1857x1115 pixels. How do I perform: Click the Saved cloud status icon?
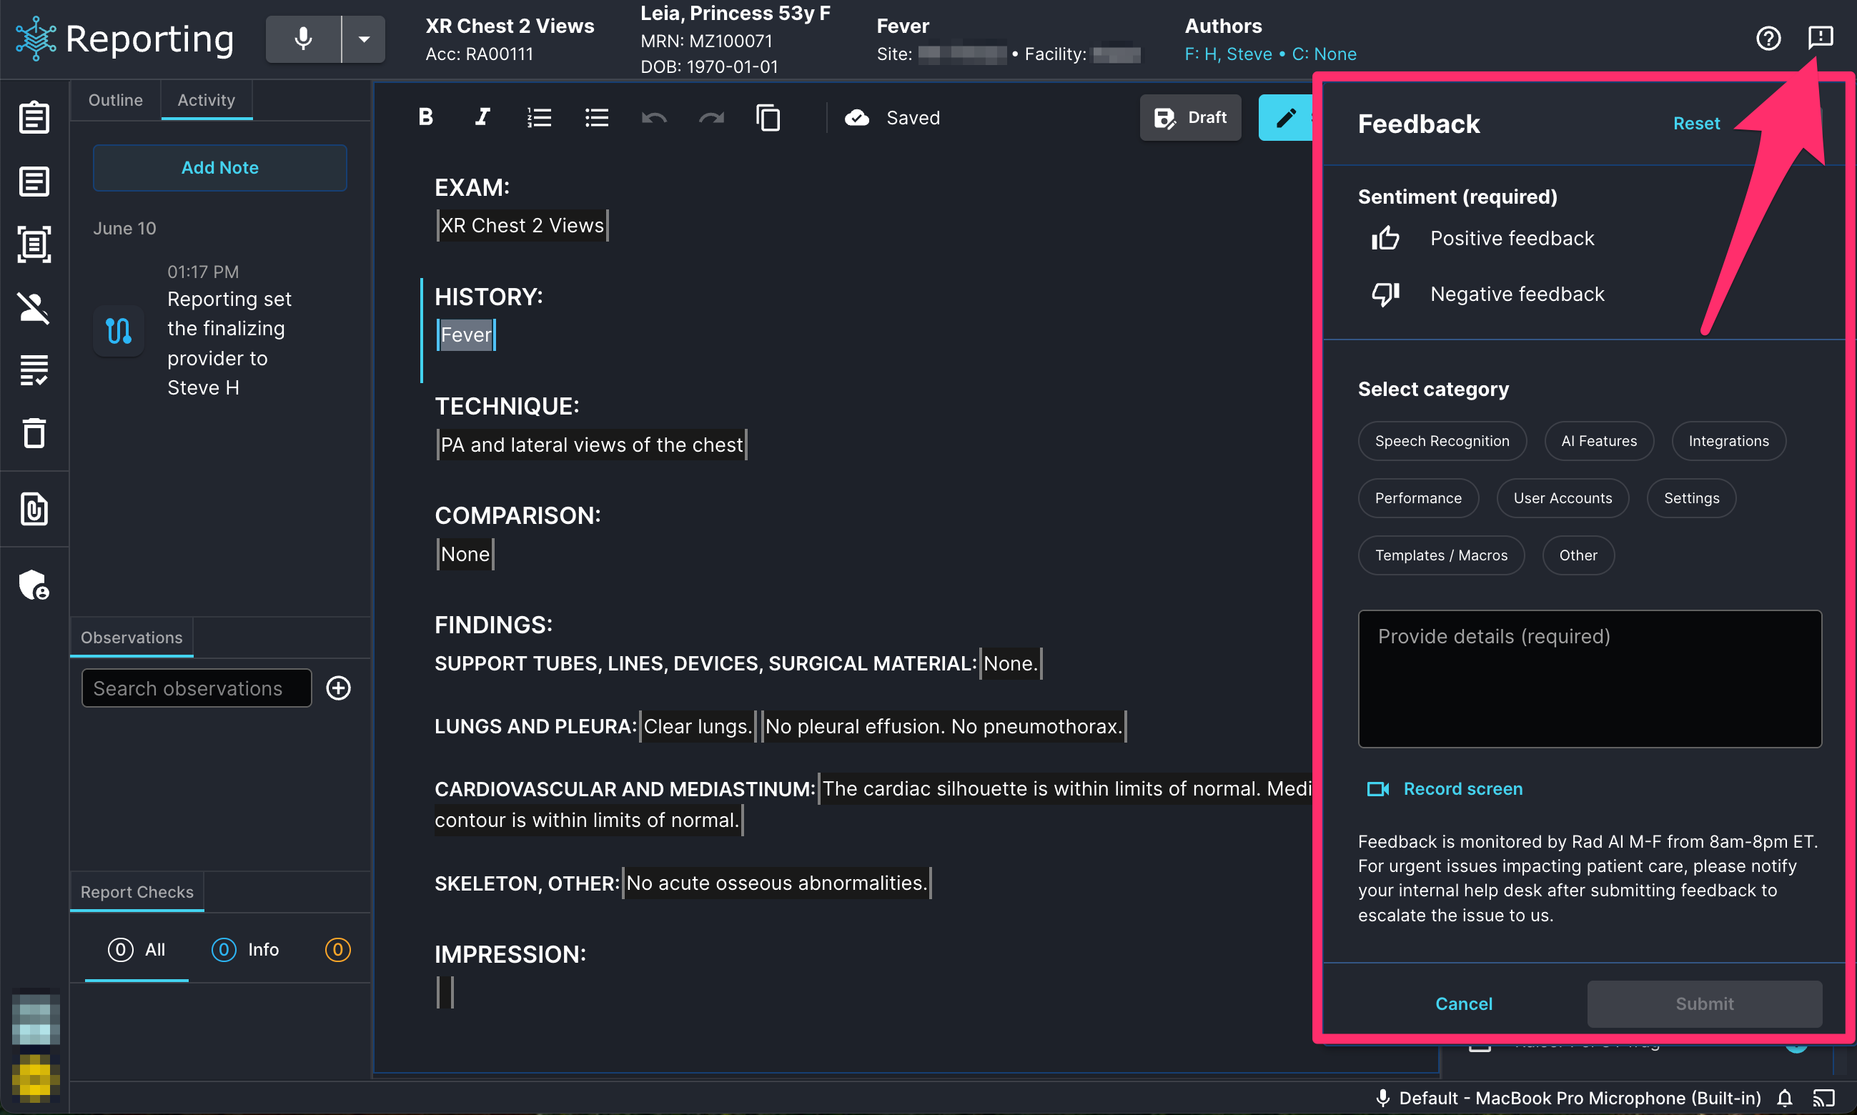coord(857,117)
